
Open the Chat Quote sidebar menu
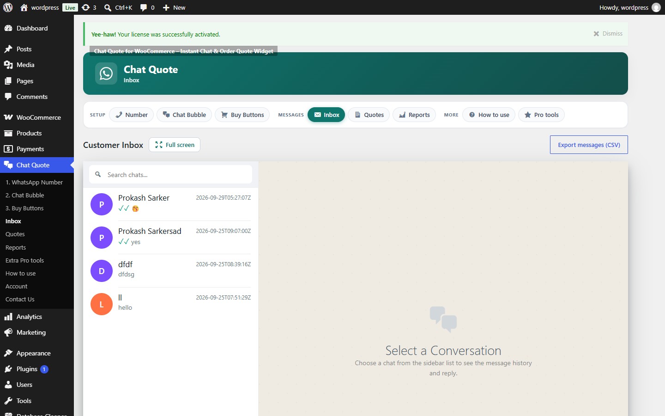(x=37, y=165)
